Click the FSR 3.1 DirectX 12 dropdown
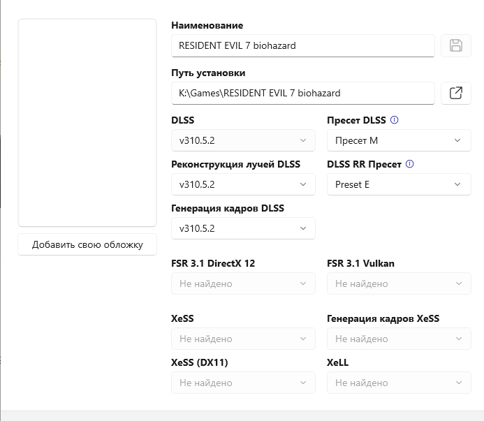This screenshot has height=421, width=484. coord(242,283)
